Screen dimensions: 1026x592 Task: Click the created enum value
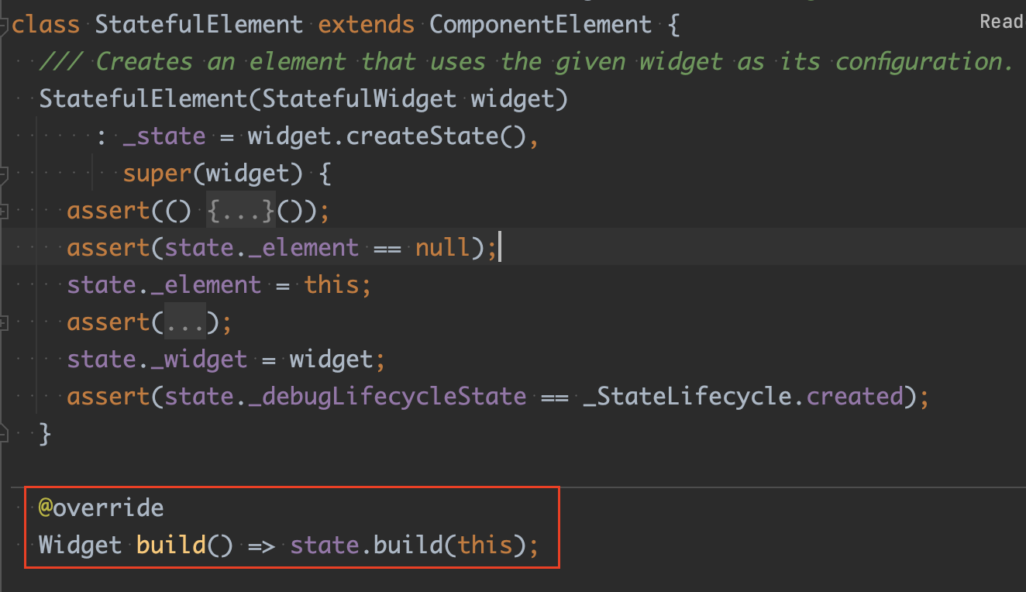(x=856, y=397)
